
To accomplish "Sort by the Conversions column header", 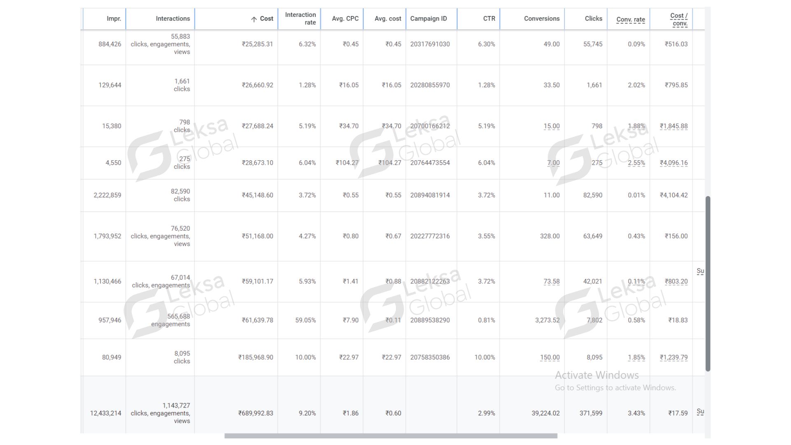I will click(x=542, y=19).
